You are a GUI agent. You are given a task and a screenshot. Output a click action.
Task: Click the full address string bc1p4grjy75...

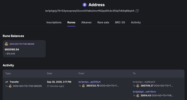pos(90,11)
